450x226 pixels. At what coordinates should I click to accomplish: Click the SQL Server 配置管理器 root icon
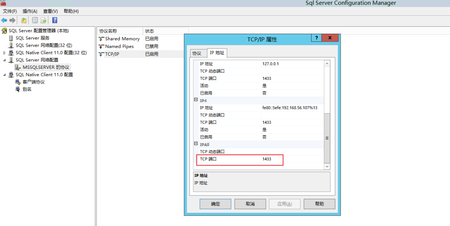4,31
